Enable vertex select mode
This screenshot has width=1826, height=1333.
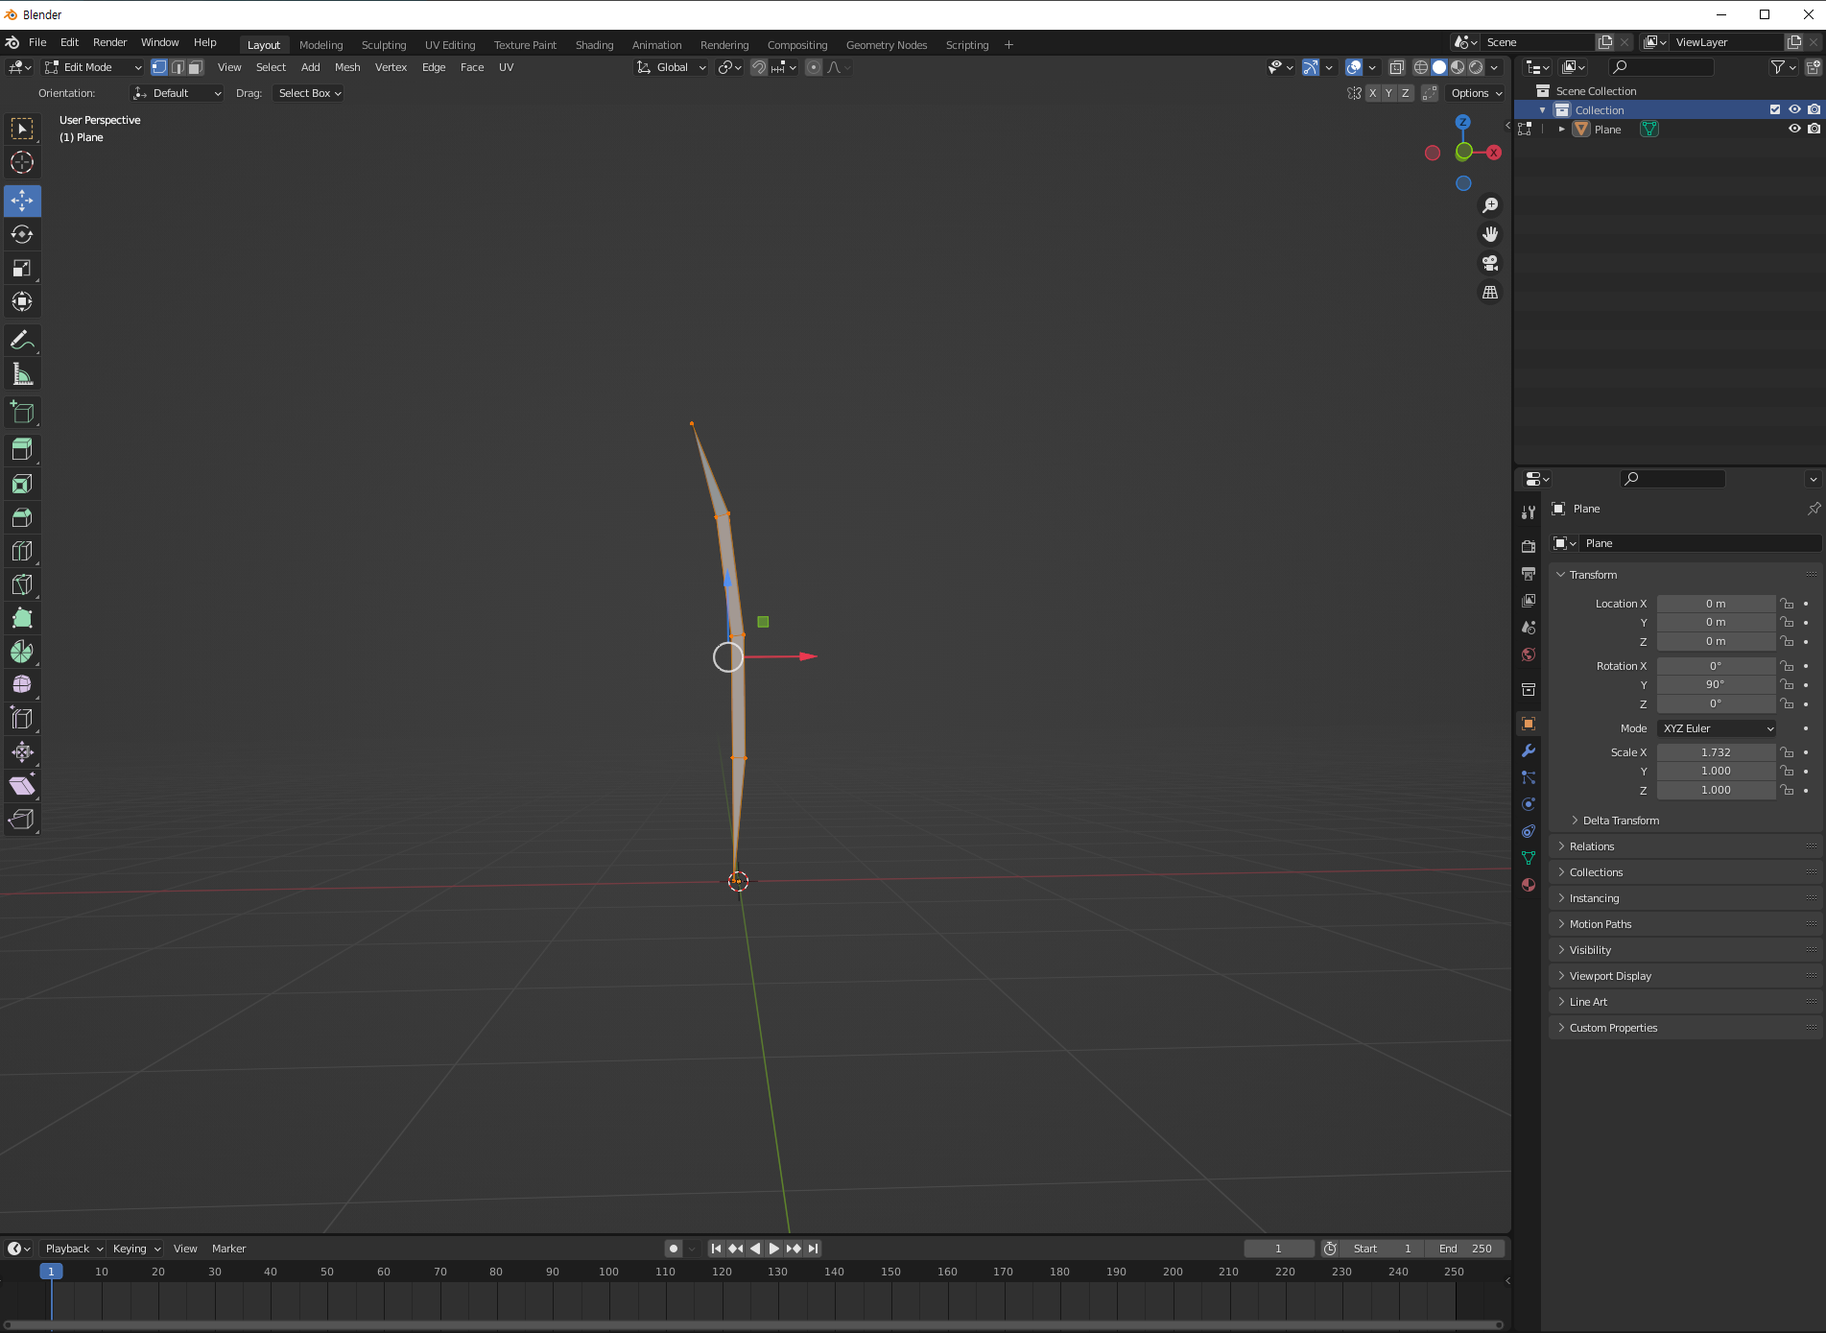pyautogui.click(x=159, y=67)
